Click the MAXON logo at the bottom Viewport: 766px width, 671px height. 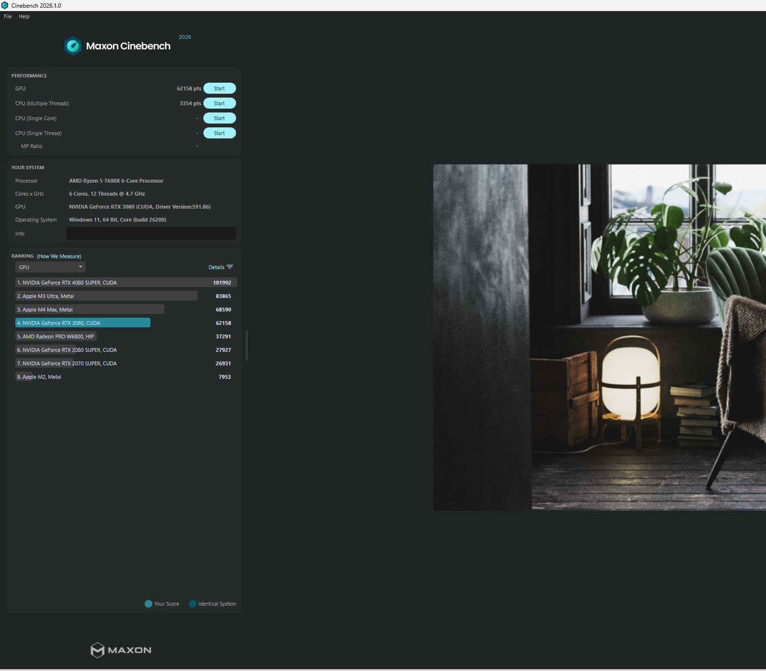pos(121,650)
